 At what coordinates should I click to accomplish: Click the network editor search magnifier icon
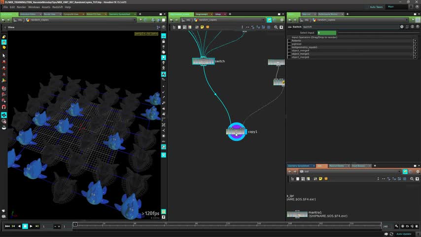tap(276, 27)
